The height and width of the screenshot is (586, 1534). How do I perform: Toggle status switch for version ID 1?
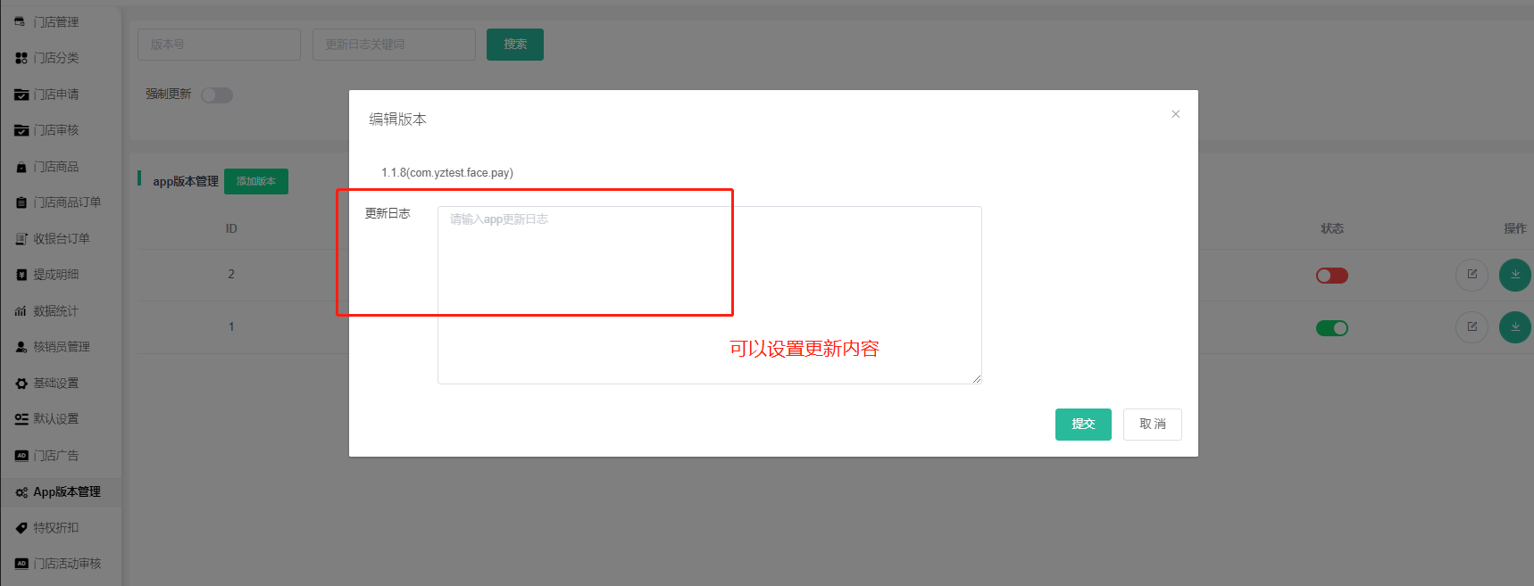[x=1331, y=328]
